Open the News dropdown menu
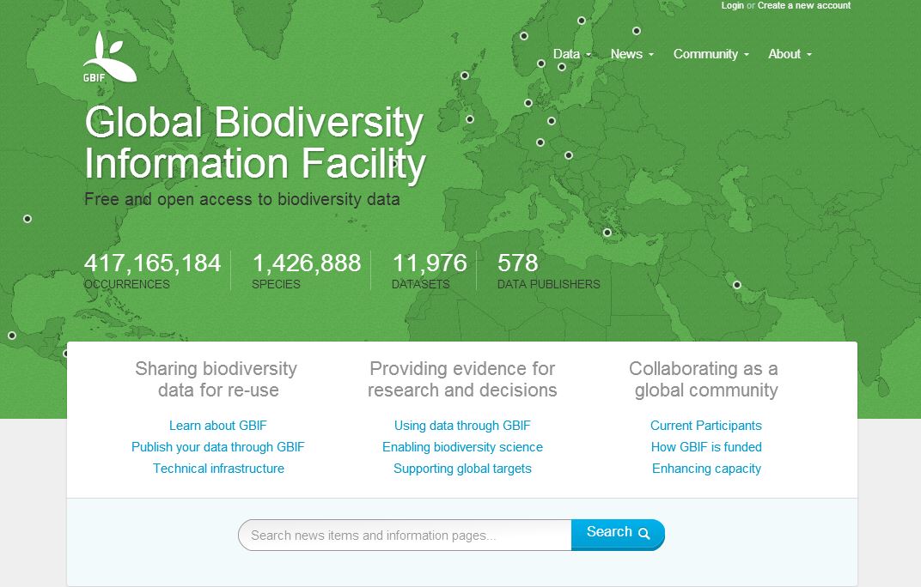 [x=632, y=54]
